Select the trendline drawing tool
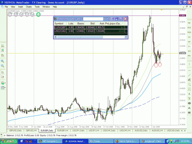 click(189, 75)
